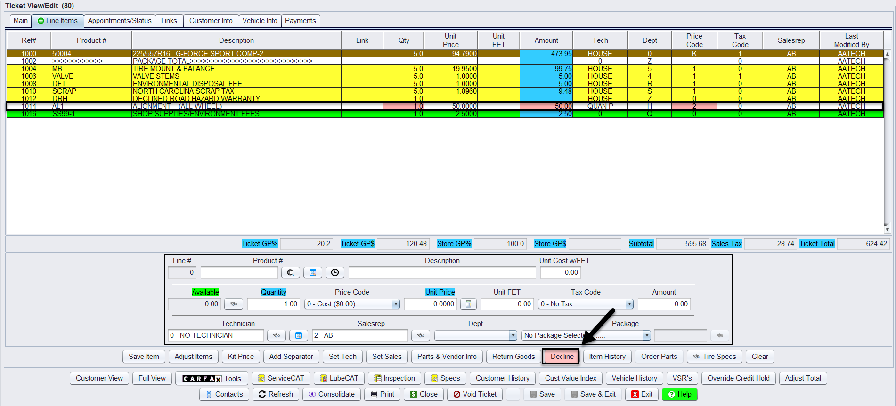
Task: Expand the Package selection dropdown
Action: pos(647,335)
